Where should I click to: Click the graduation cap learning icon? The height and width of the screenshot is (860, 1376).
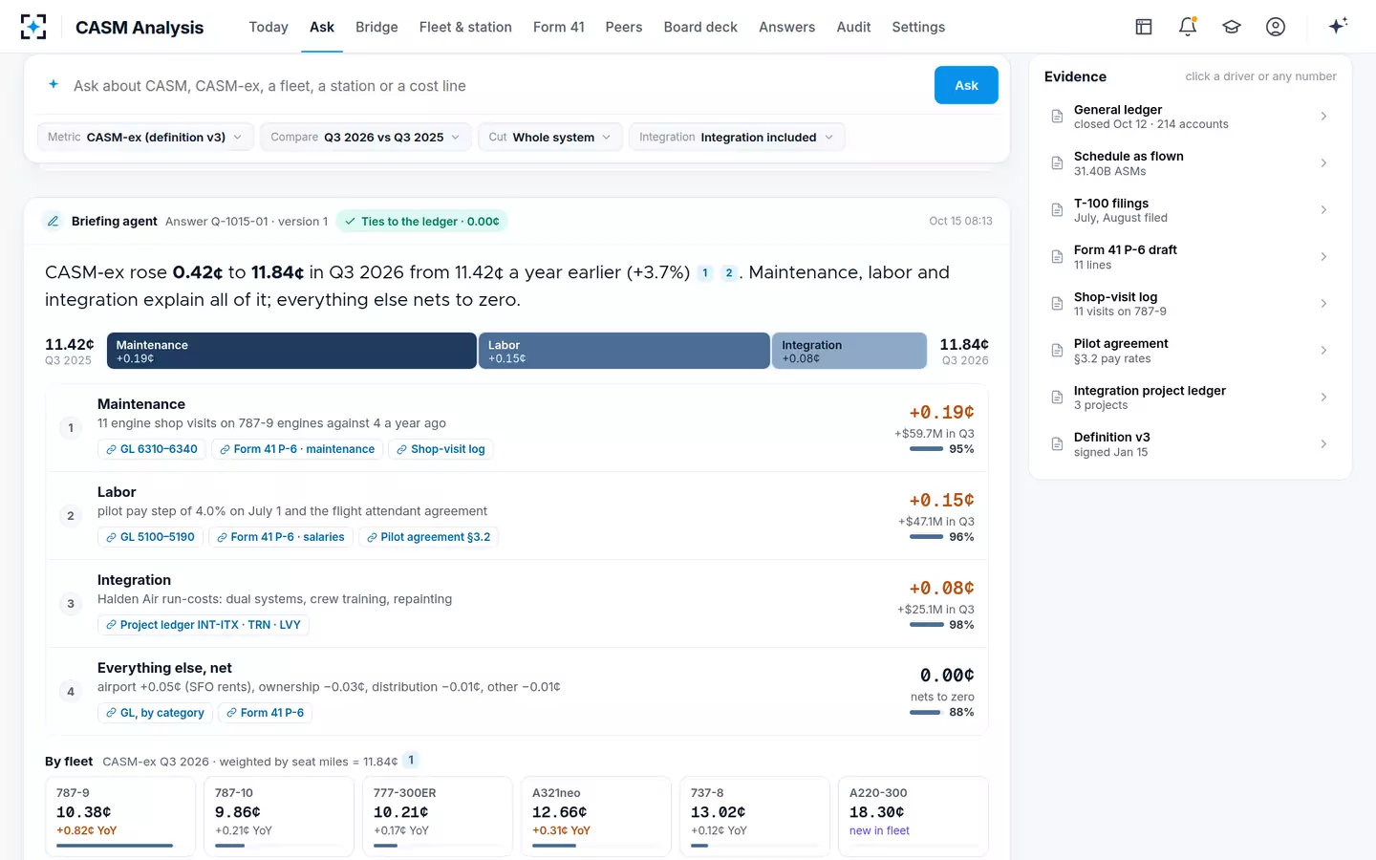click(x=1232, y=27)
